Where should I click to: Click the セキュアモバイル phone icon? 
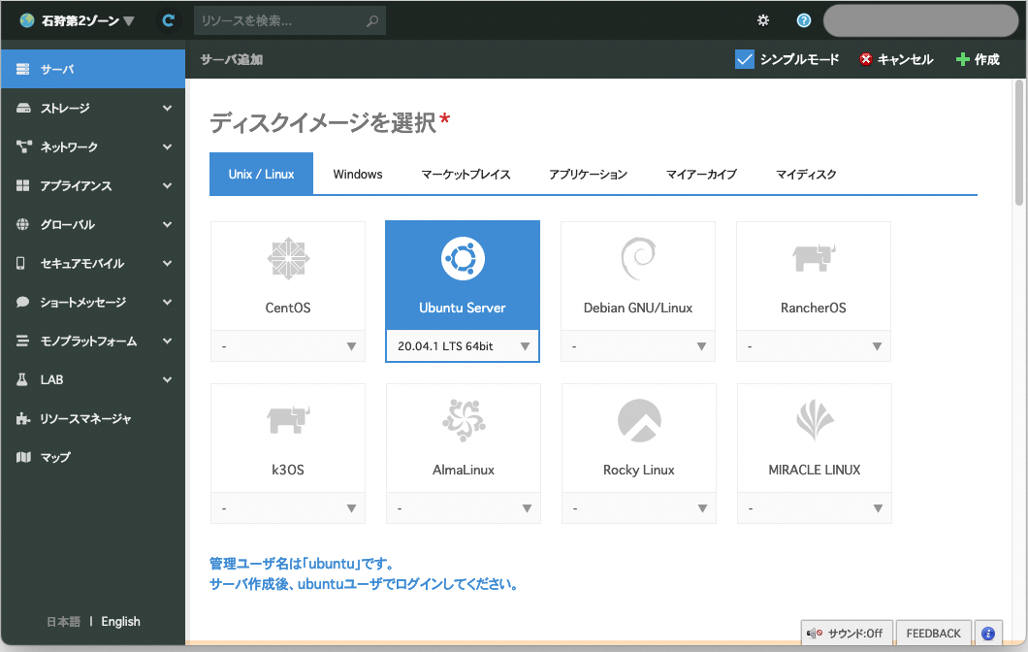click(x=21, y=263)
